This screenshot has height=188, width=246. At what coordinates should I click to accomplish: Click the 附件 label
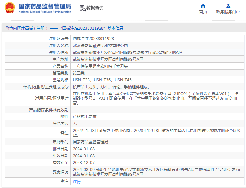point(64,116)
